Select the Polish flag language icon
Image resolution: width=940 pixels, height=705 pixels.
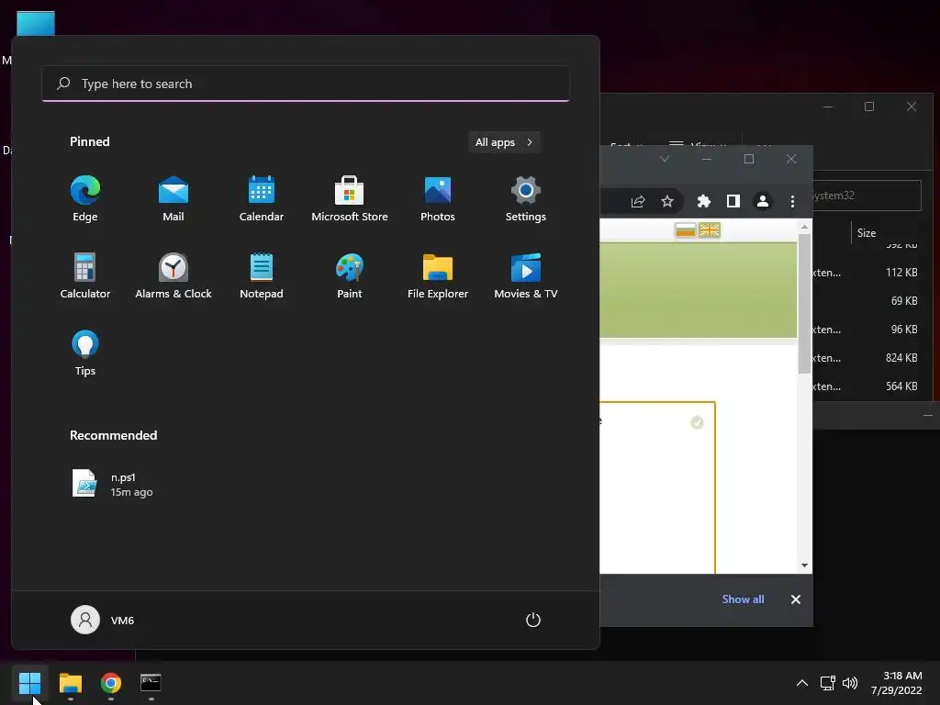(x=685, y=230)
